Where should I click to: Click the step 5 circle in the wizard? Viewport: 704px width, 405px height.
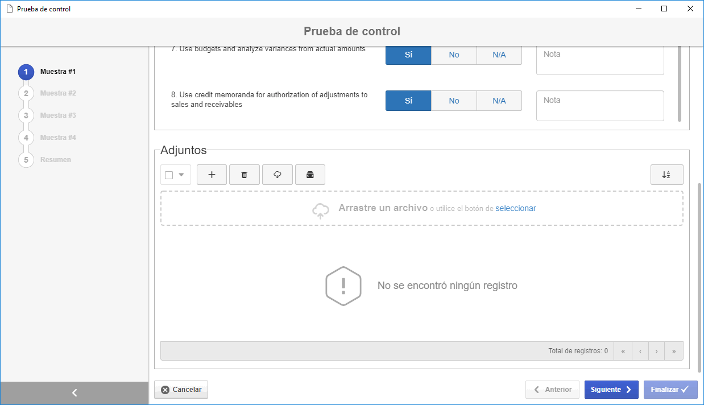pyautogui.click(x=26, y=160)
